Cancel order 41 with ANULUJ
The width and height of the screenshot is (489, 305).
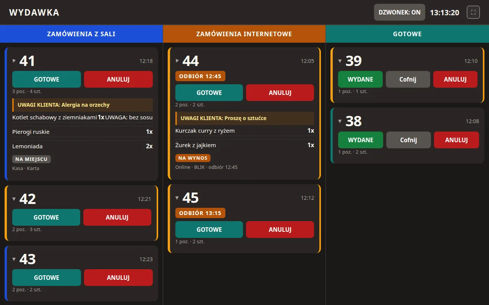pos(118,79)
